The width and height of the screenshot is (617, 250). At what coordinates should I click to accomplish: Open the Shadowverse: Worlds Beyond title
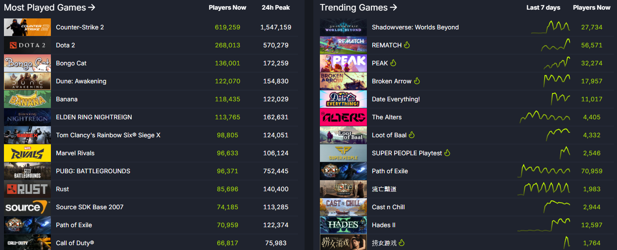pos(415,27)
